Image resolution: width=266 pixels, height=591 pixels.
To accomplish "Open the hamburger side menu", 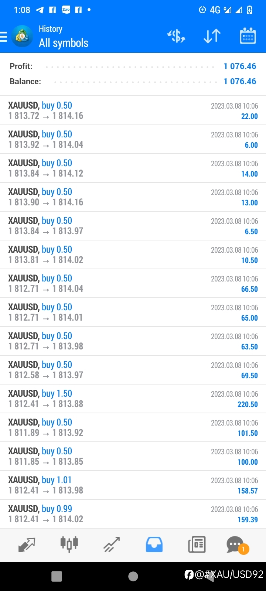I will 4,37.
